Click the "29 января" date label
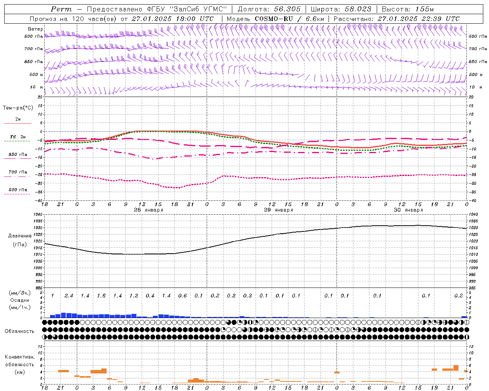 click(278, 210)
